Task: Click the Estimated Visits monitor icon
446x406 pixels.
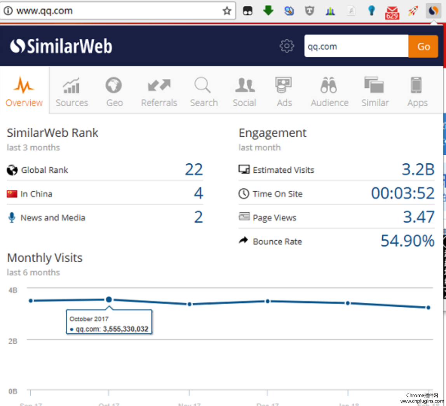Action: (x=244, y=169)
